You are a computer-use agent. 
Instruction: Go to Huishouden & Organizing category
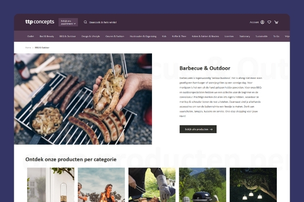(x=143, y=36)
